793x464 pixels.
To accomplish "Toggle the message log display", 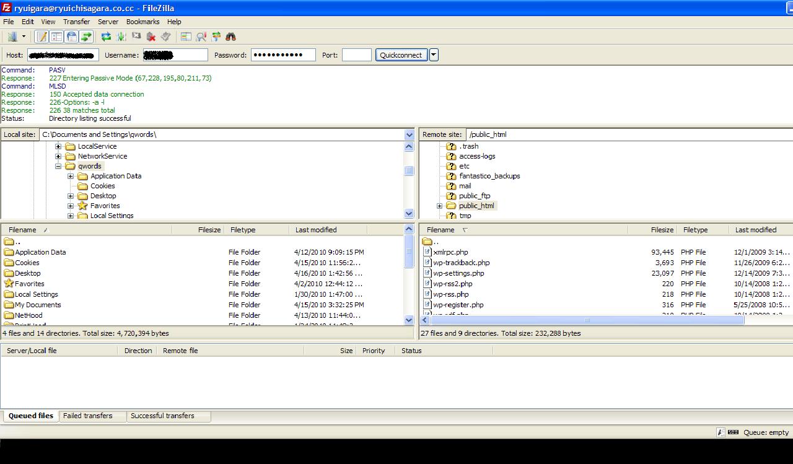I will point(42,37).
